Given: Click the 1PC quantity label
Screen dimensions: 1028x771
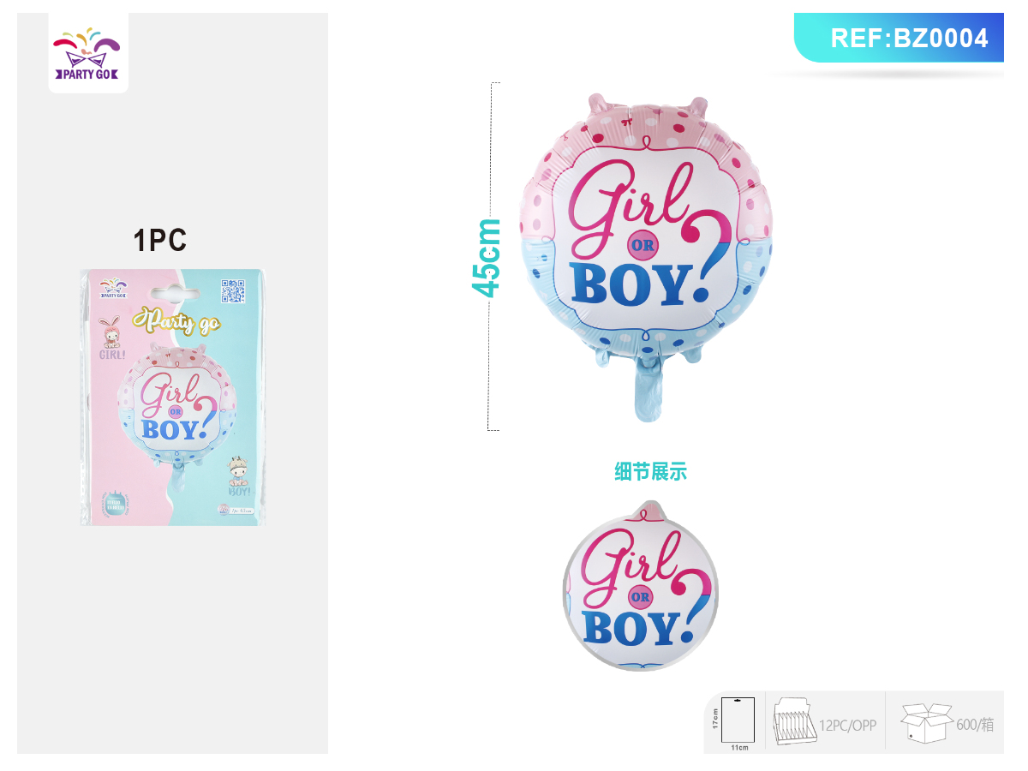Looking at the screenshot, I should [160, 241].
